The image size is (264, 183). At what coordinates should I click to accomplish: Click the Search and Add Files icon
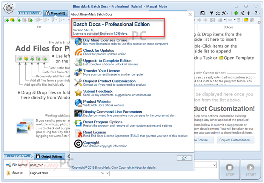pyautogui.click(x=18, y=20)
